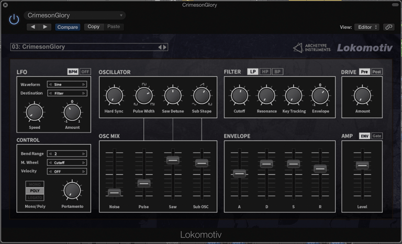Viewport: 402px width, 244px height.
Task: Step back patch in 03: CrimesonGlory bar
Action: tap(160, 47)
